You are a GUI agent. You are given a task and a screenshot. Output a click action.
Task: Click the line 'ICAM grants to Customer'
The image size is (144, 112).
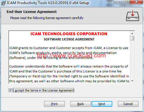point(69,48)
